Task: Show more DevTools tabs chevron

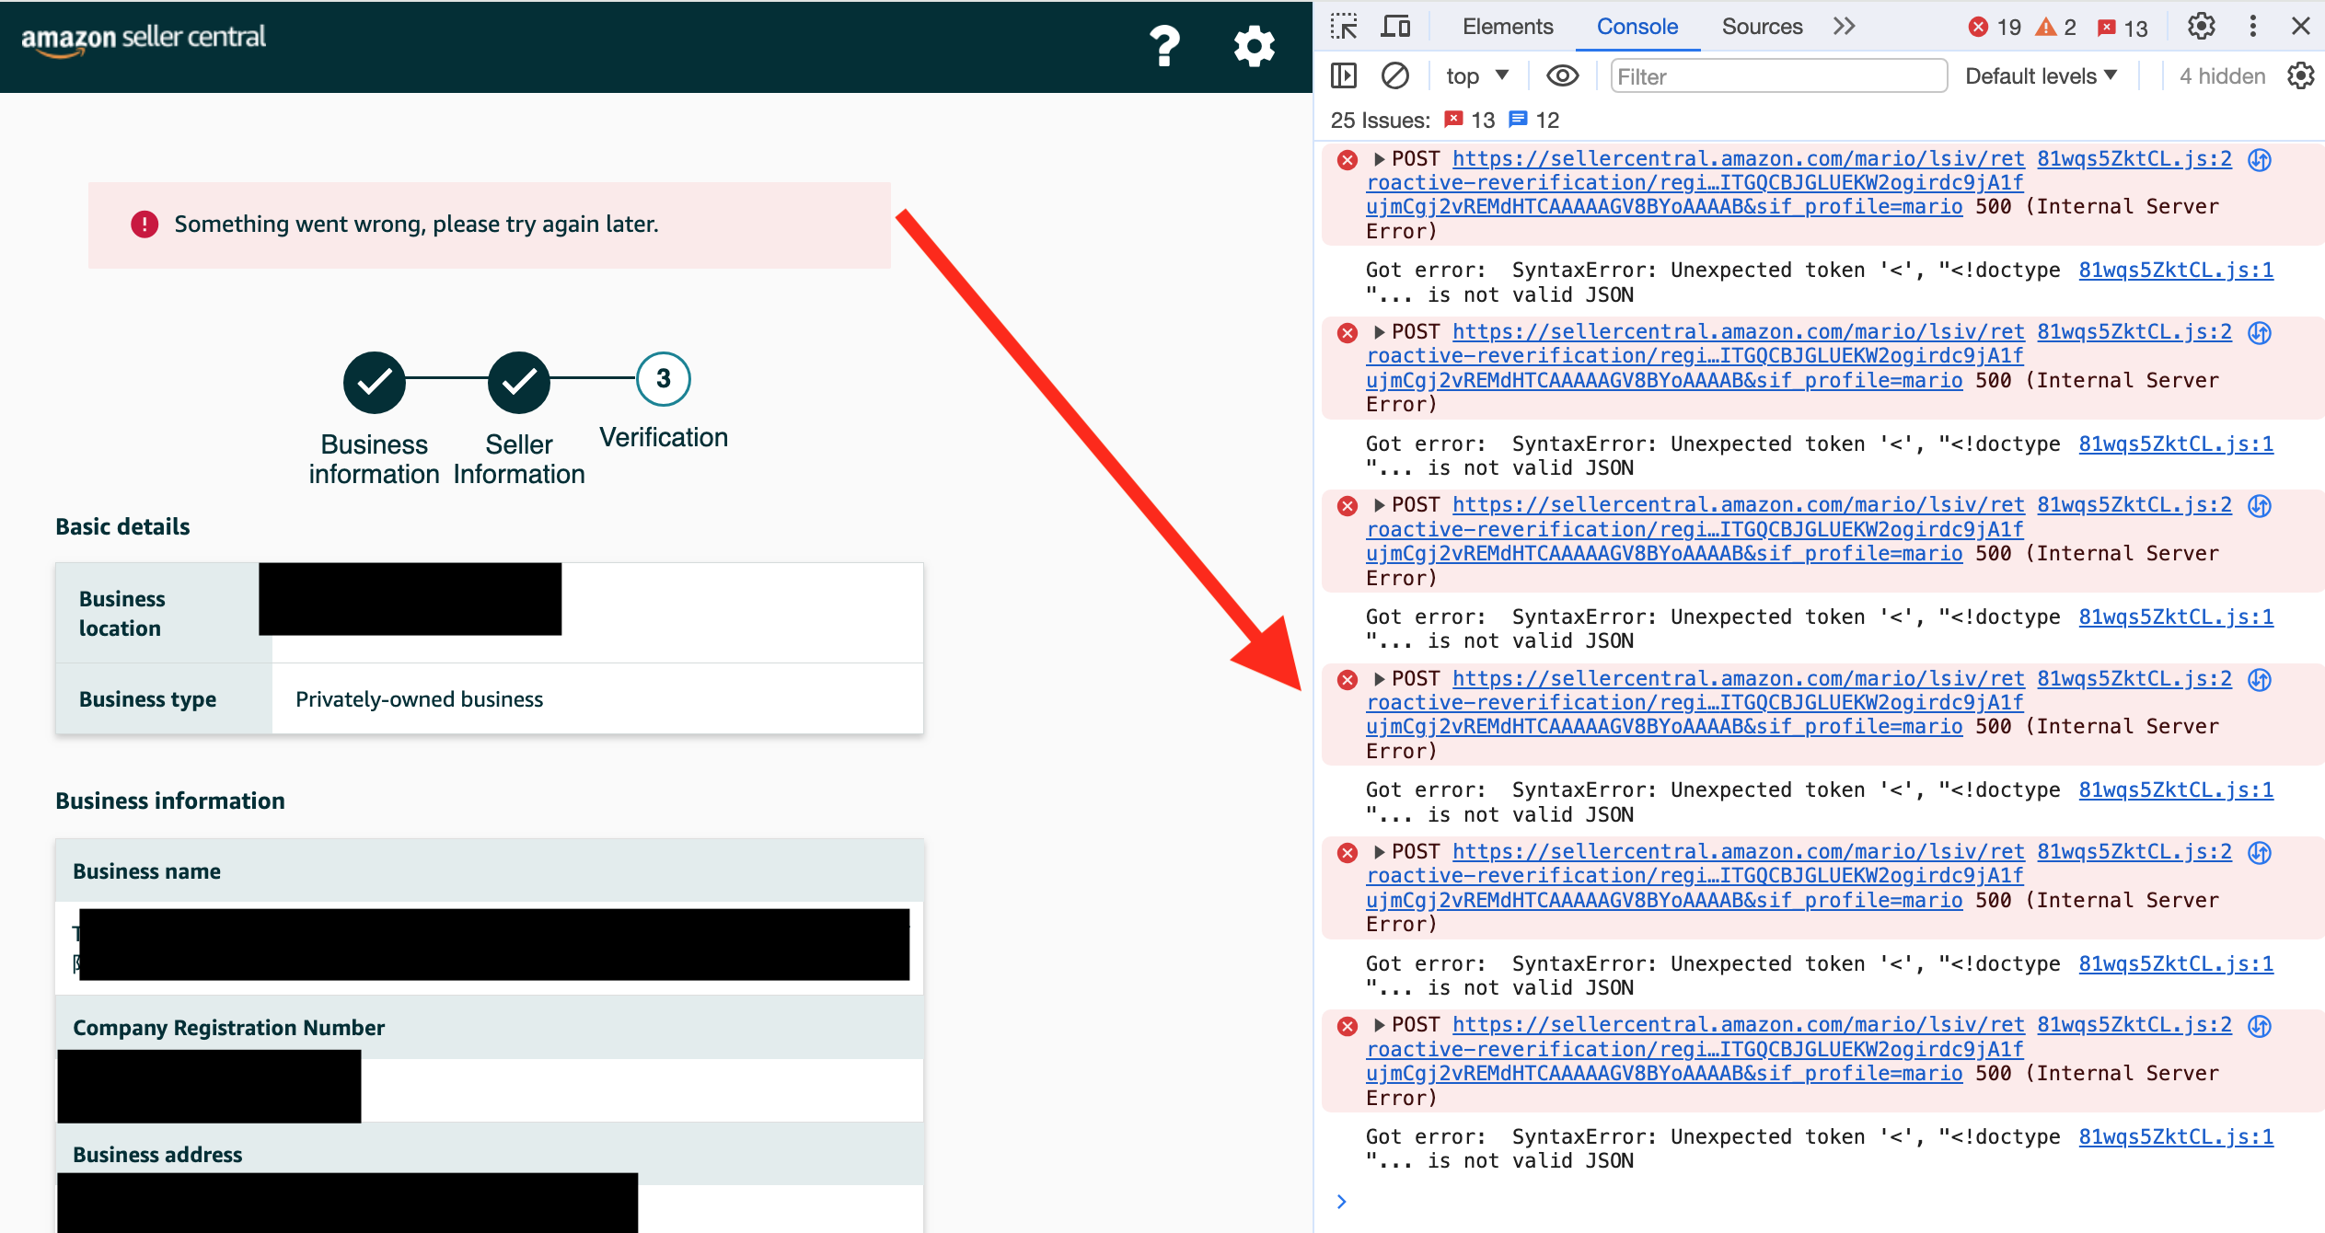Action: click(x=1844, y=26)
